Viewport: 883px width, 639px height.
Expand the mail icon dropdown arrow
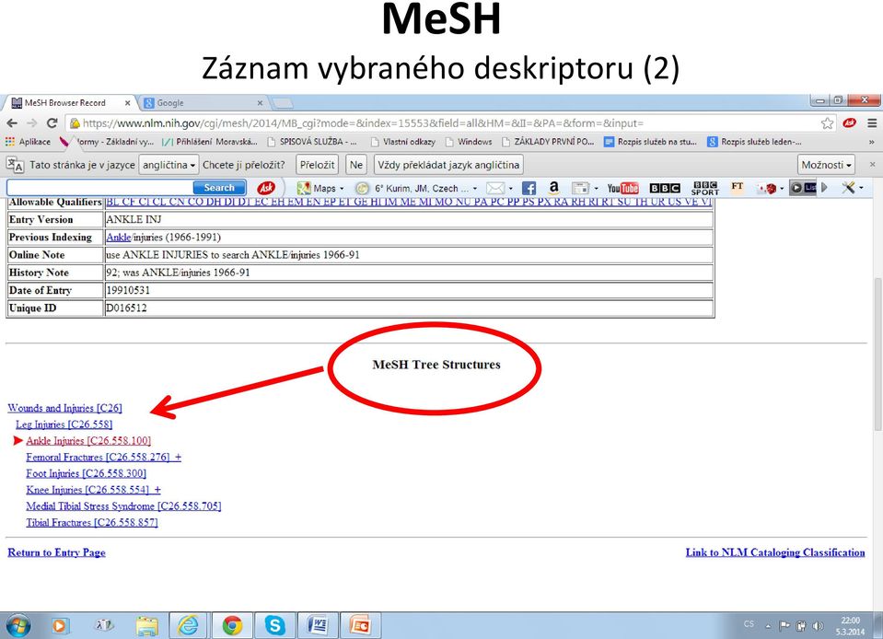(511, 189)
